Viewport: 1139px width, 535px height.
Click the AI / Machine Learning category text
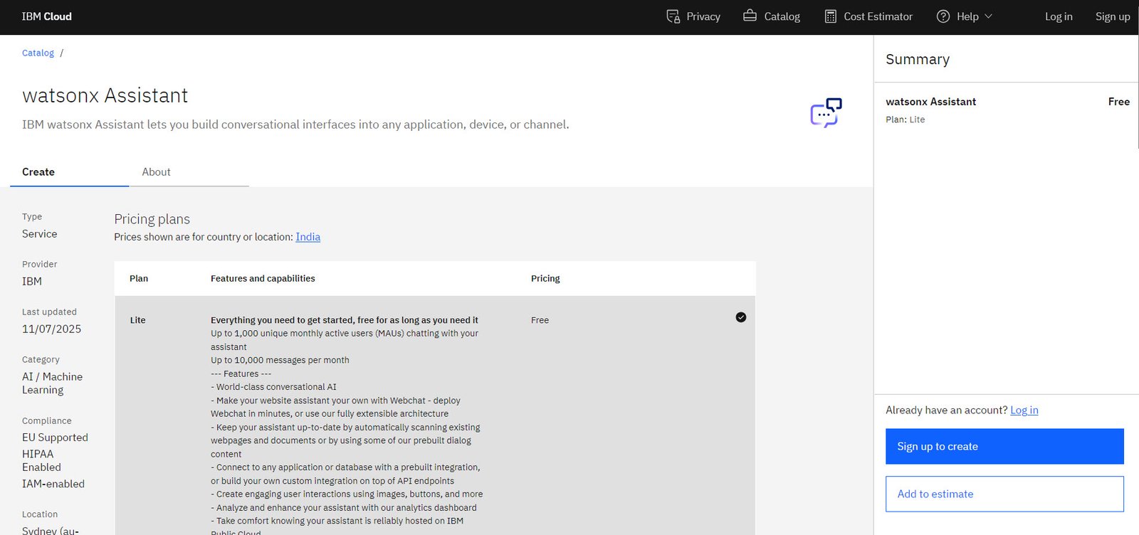[52, 383]
